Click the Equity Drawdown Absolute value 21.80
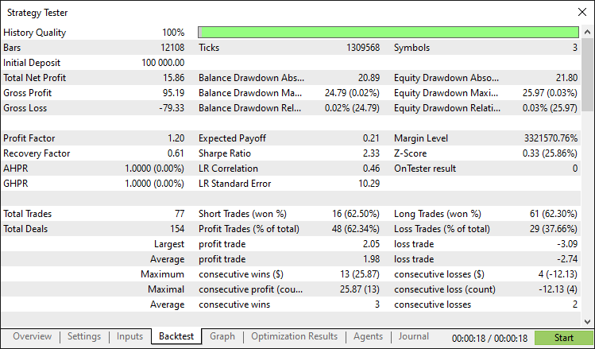Image resolution: width=595 pixels, height=349 pixels. 567,78
